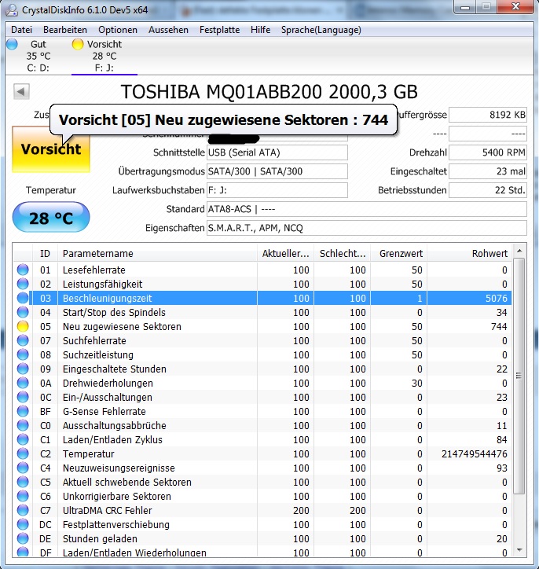Click the CrystalDiskInfo title bar app icon
539x569 pixels.
12,9
